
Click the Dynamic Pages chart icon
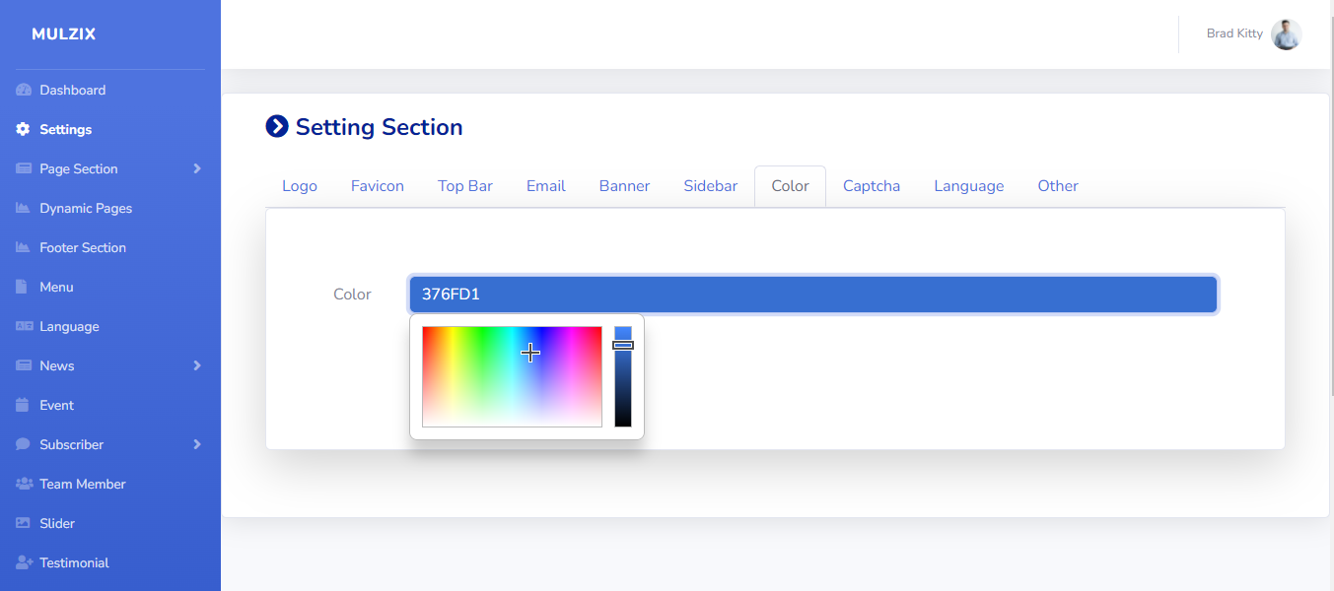[x=24, y=209]
